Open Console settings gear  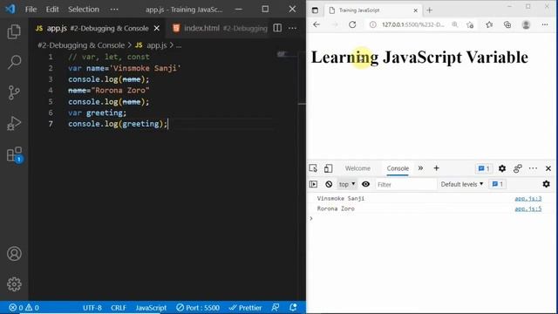(x=547, y=184)
